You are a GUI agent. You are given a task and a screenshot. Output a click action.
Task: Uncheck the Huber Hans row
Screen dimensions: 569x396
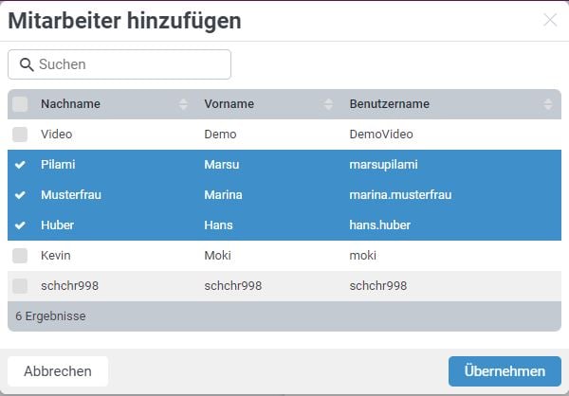20,225
